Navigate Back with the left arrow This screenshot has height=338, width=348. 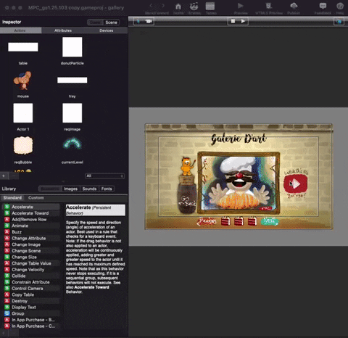coord(151,6)
